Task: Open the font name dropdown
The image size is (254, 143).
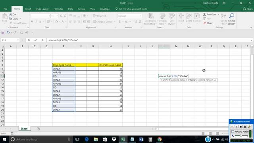Action: 49,16
